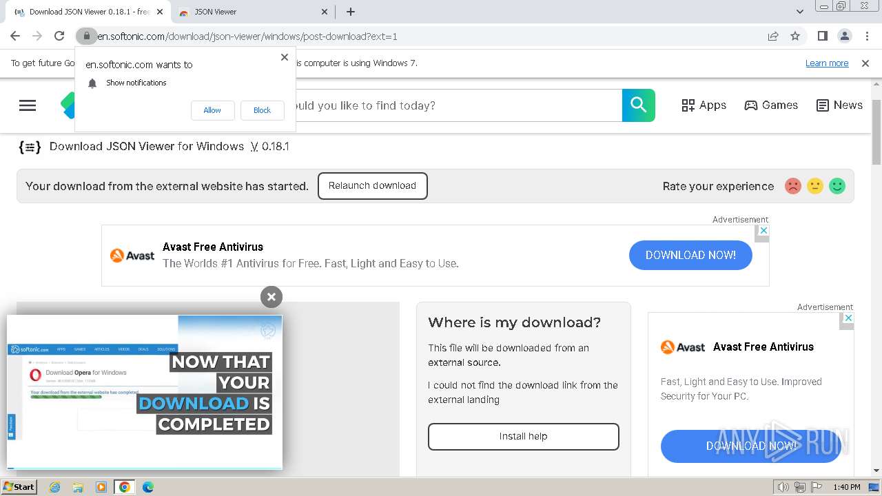Click the network icon in system tray
This screenshot has height=496, width=882.
[x=800, y=487]
